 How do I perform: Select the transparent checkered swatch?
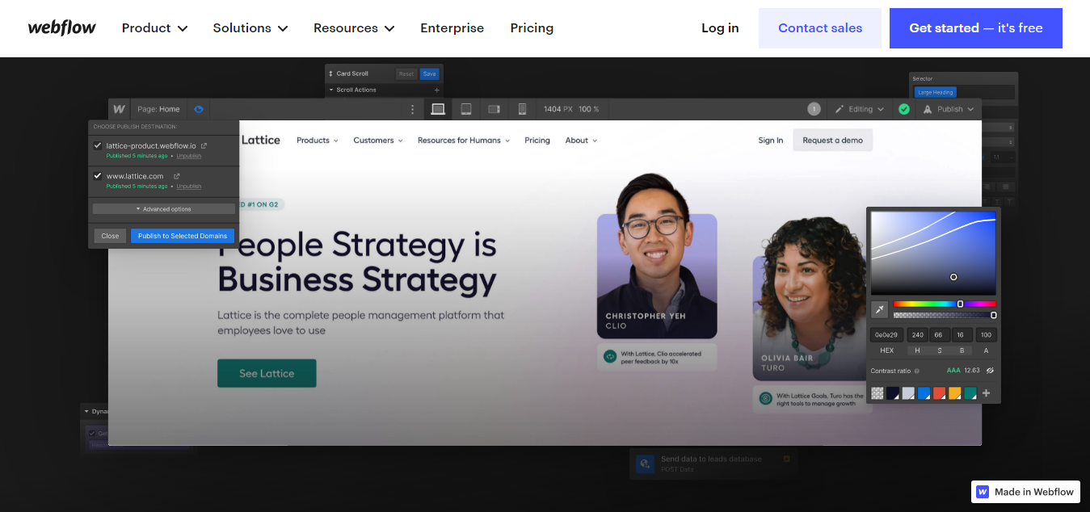pyautogui.click(x=877, y=393)
